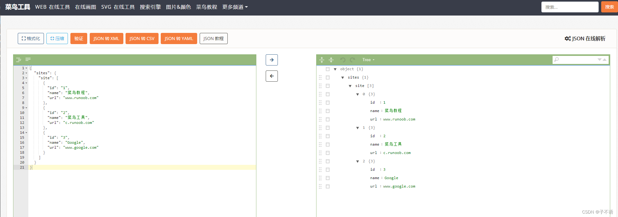
Task: Click the search magnifier icon in tree
Action: (x=556, y=60)
